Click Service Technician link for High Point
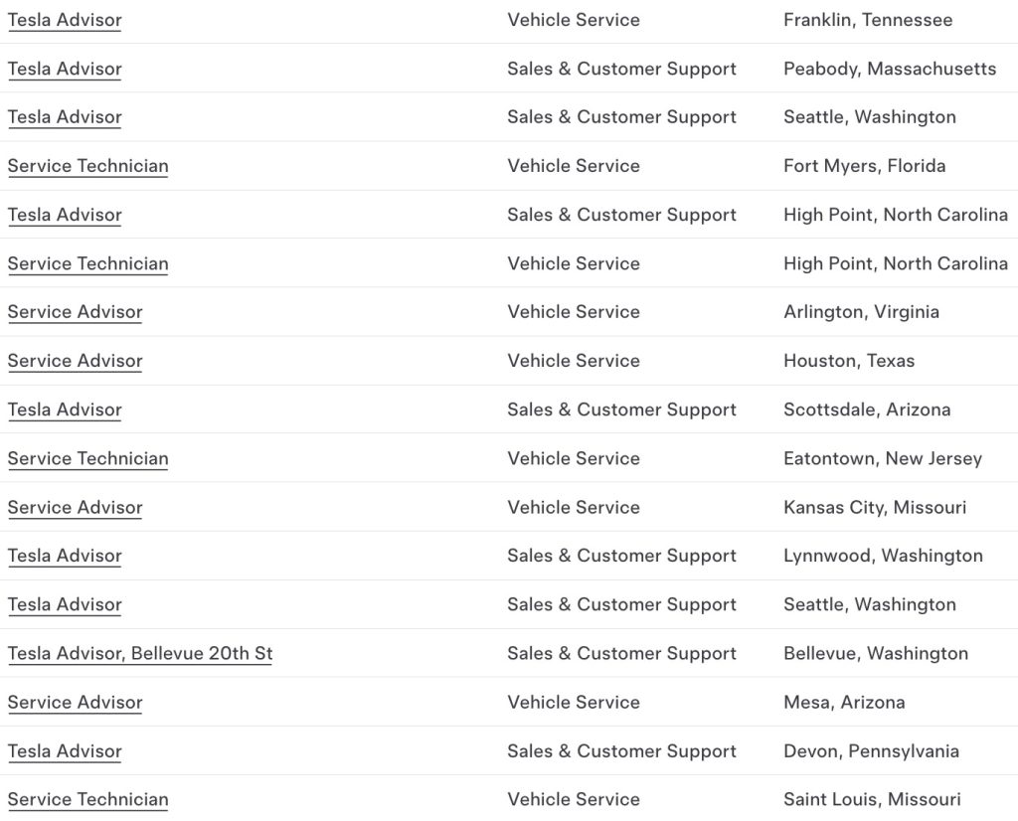The image size is (1018, 821). pos(87,263)
